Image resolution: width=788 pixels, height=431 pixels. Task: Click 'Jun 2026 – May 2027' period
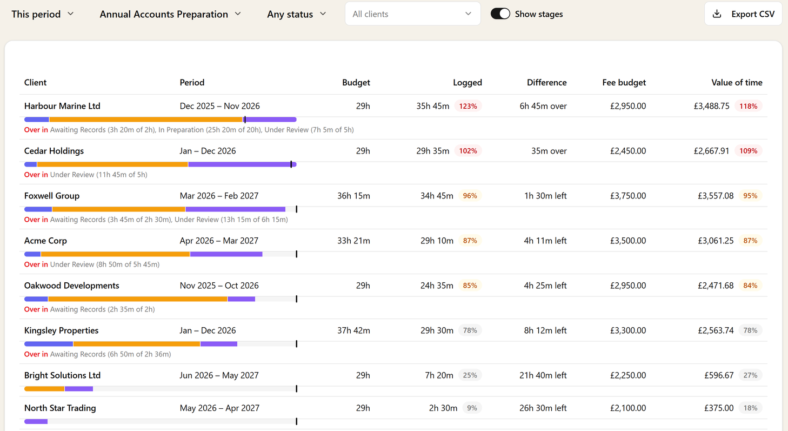click(219, 375)
